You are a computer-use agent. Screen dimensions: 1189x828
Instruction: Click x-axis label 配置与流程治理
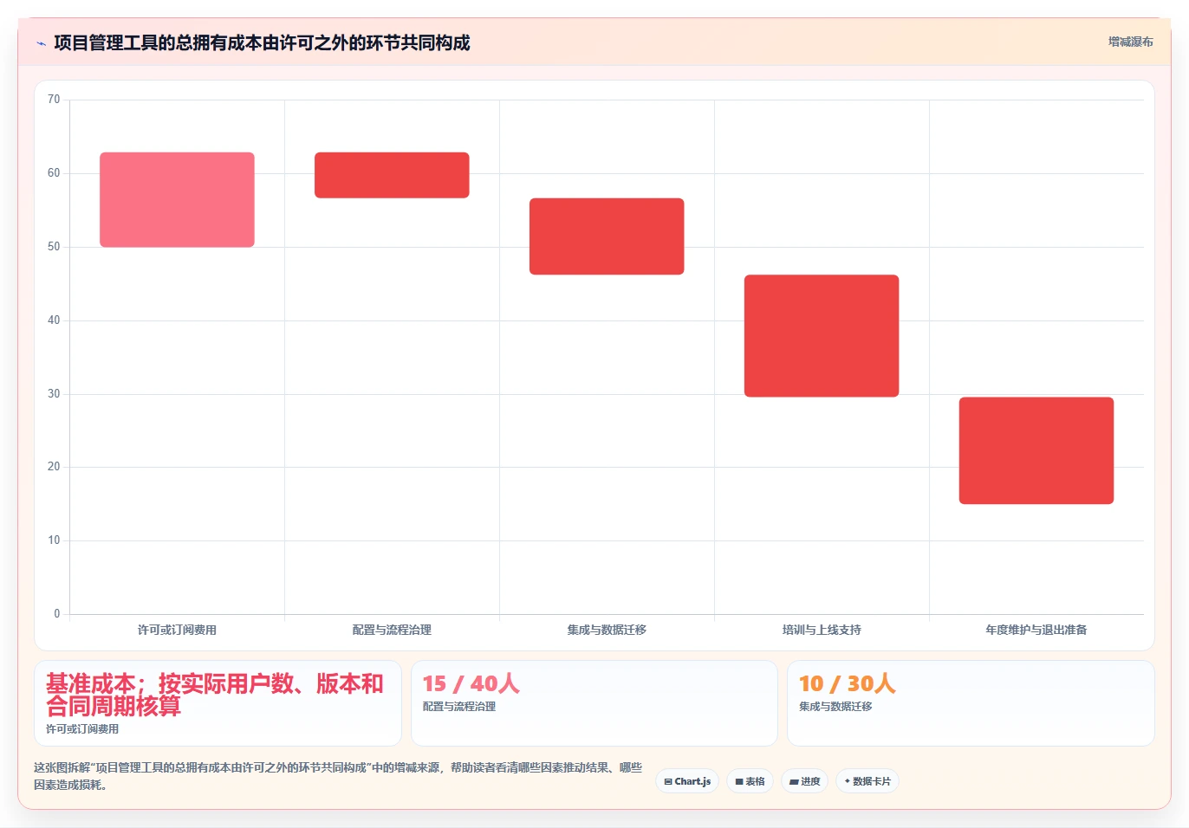392,630
